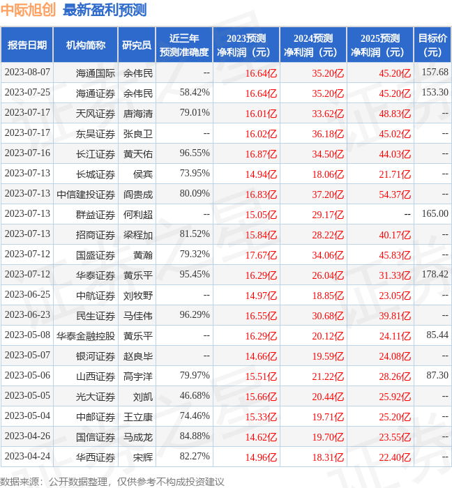Select the 2025预测净利润 column header
The image size is (452, 488).
click(380, 45)
